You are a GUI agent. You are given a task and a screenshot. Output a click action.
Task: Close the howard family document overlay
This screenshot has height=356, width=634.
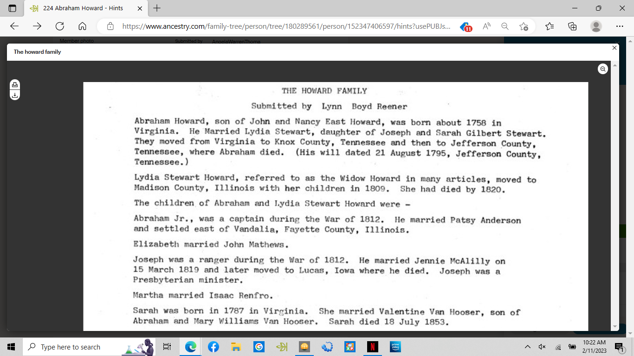click(615, 48)
